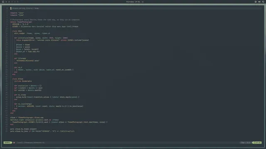Image resolution: width=266 pixels, height=149 pixels.
Task: Click the red icon beside the NORMAL indicator
Action: [14, 143]
